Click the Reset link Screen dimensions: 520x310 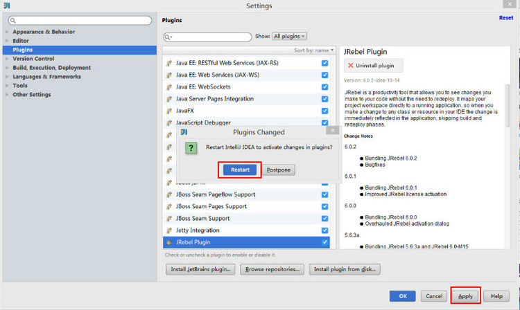[506, 18]
